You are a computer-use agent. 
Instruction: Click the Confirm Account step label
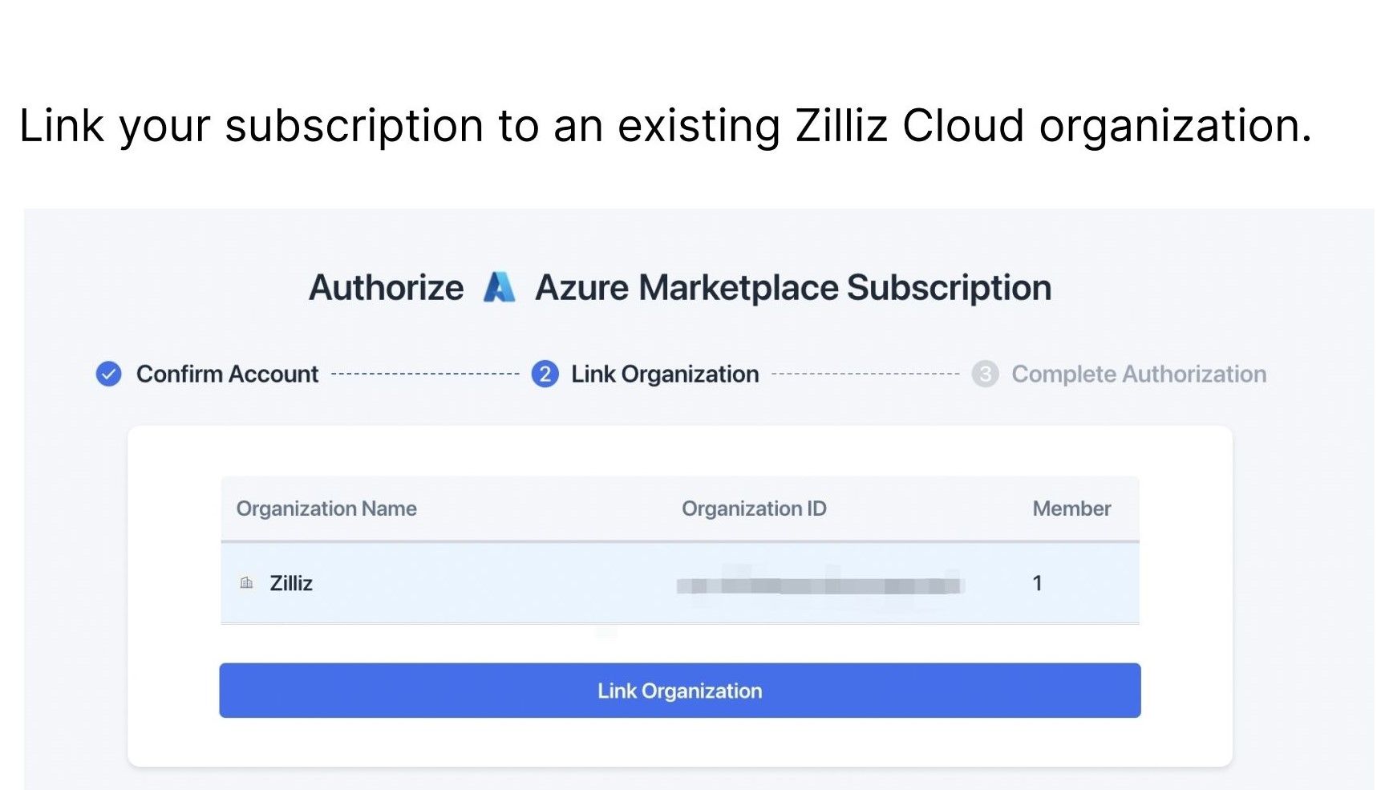click(228, 374)
